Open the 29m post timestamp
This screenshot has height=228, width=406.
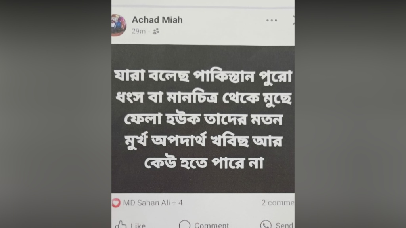pyautogui.click(x=138, y=31)
